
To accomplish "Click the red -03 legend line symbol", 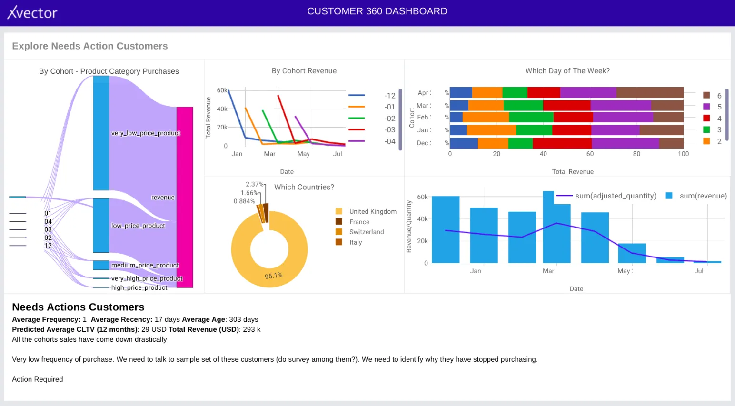I will coord(357,129).
